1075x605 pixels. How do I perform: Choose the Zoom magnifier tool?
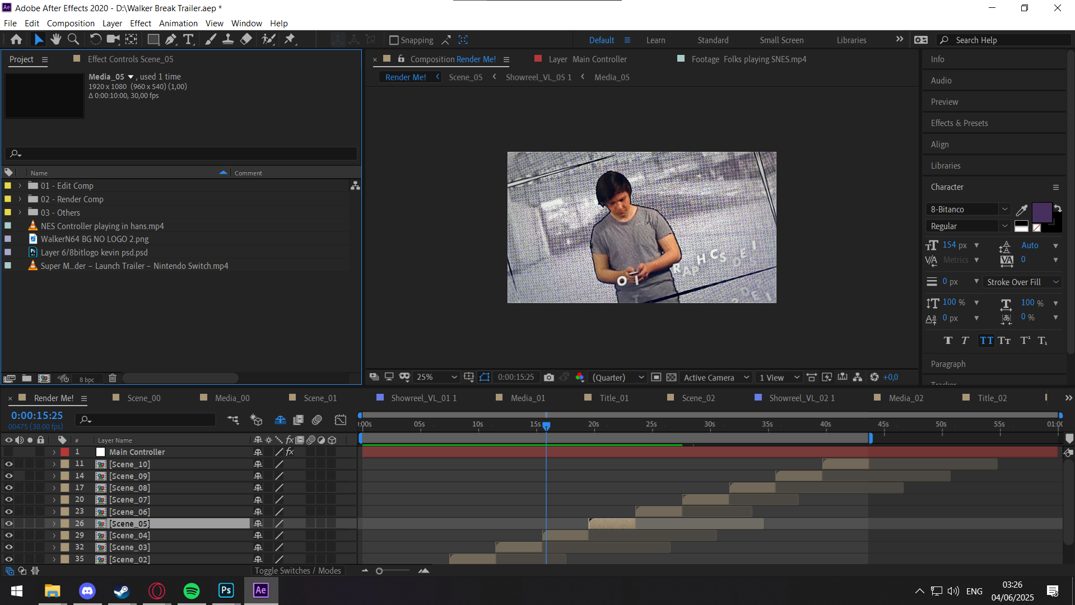73,39
